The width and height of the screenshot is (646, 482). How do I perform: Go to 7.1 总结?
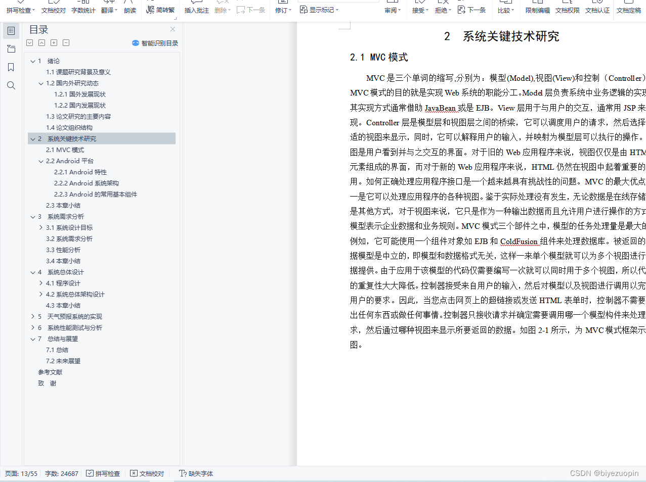point(57,350)
